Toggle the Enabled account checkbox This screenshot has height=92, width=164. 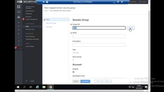pos(74,72)
